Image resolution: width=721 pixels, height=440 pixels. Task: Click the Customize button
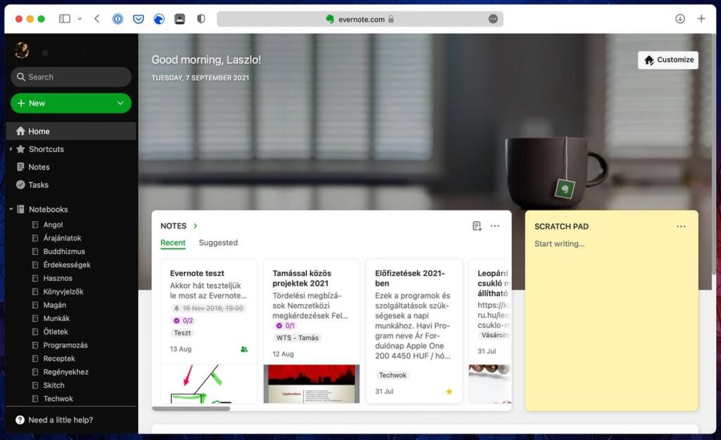pos(668,60)
